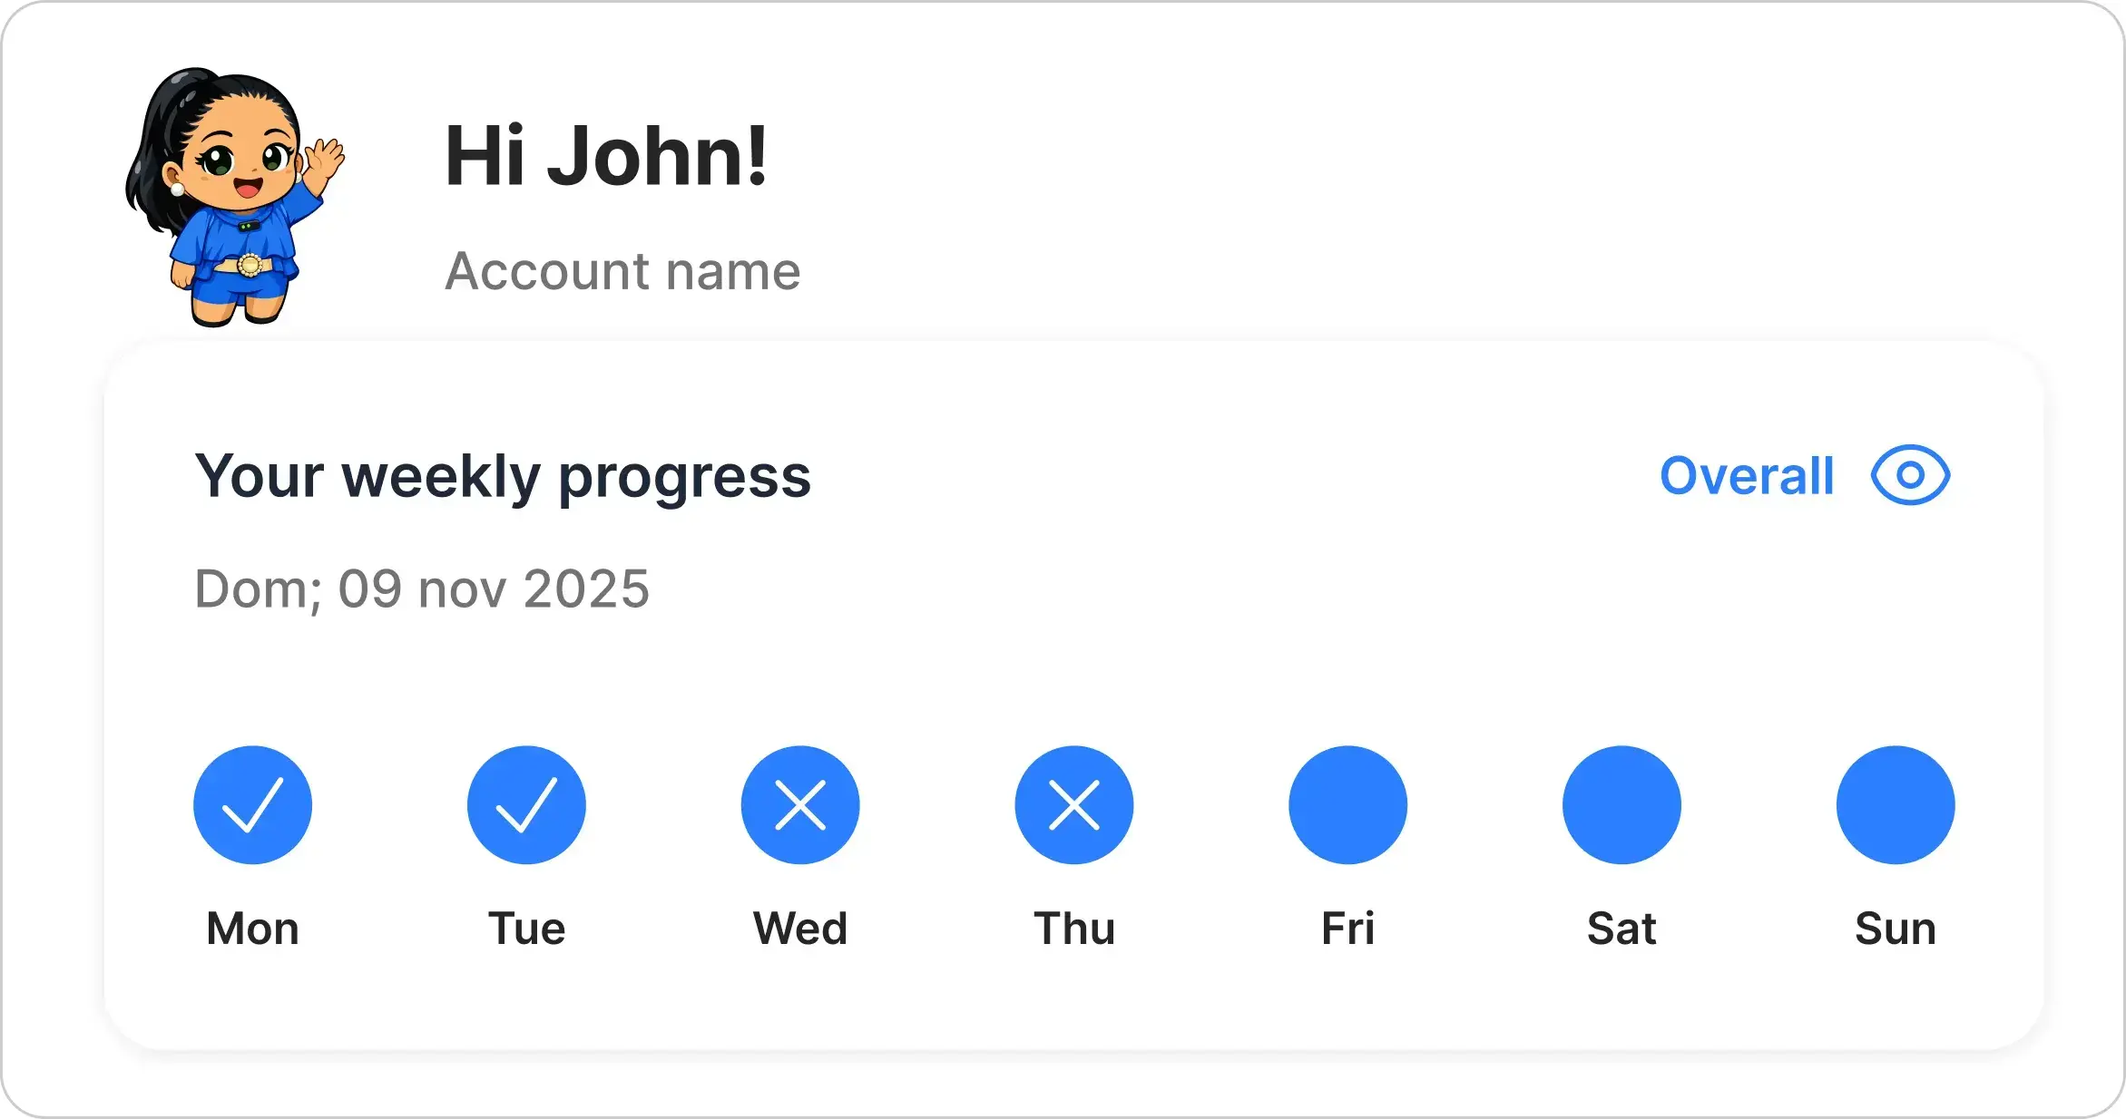Select Wednesday's X-marked circle
2126x1119 pixels.
800,805
